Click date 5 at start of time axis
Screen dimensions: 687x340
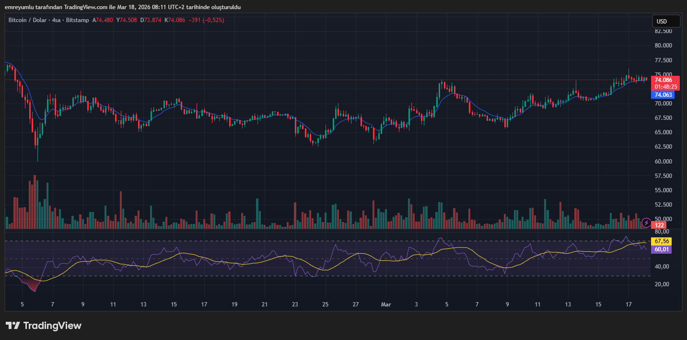(x=22, y=305)
